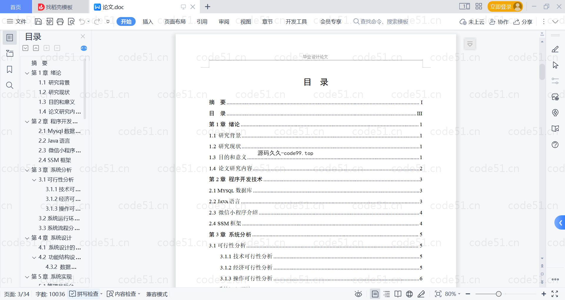
Task: Select the 审阅 ribbon tab
Action: pyautogui.click(x=224, y=21)
